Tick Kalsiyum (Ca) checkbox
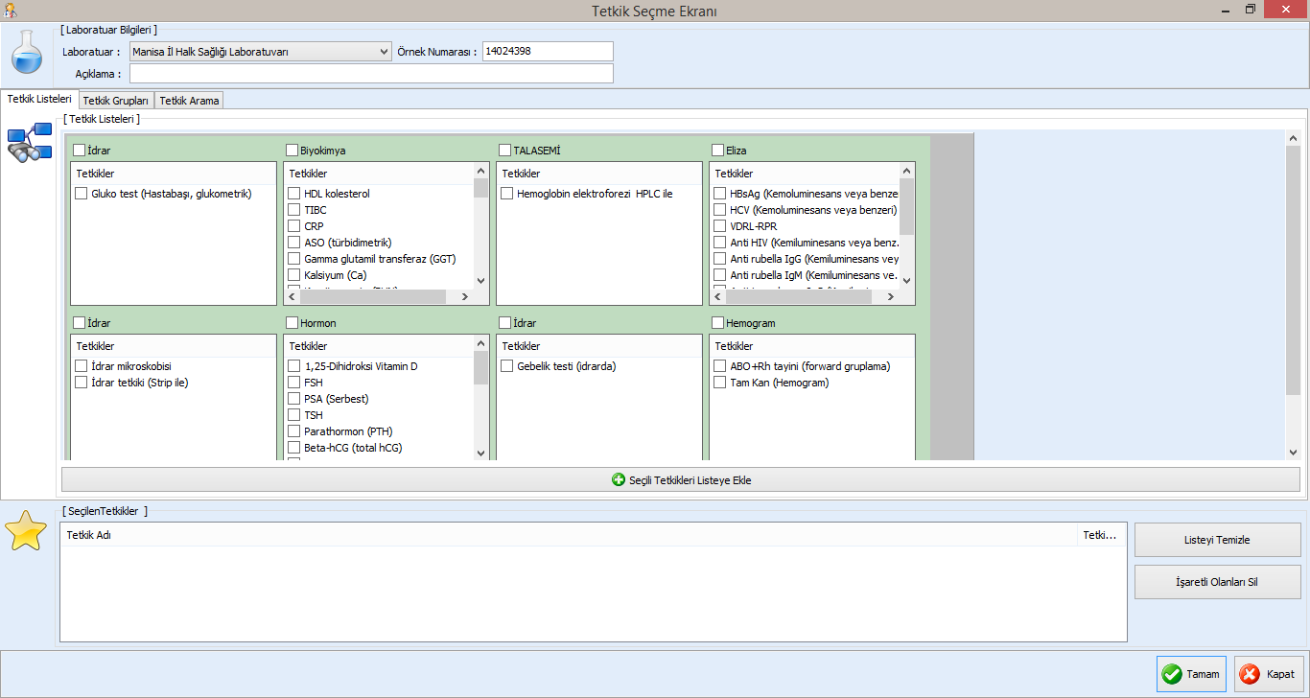The height and width of the screenshot is (698, 1310). (294, 275)
